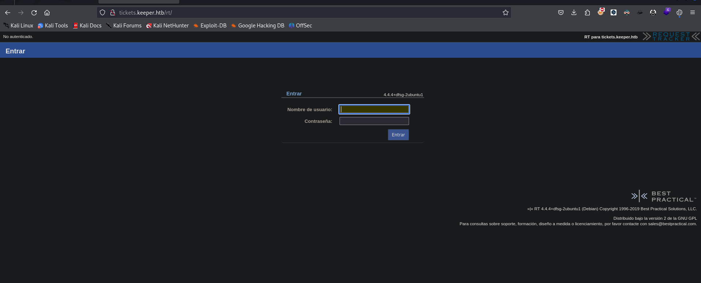Click the Contraseña password field
This screenshot has width=701, height=283.
coord(374,121)
